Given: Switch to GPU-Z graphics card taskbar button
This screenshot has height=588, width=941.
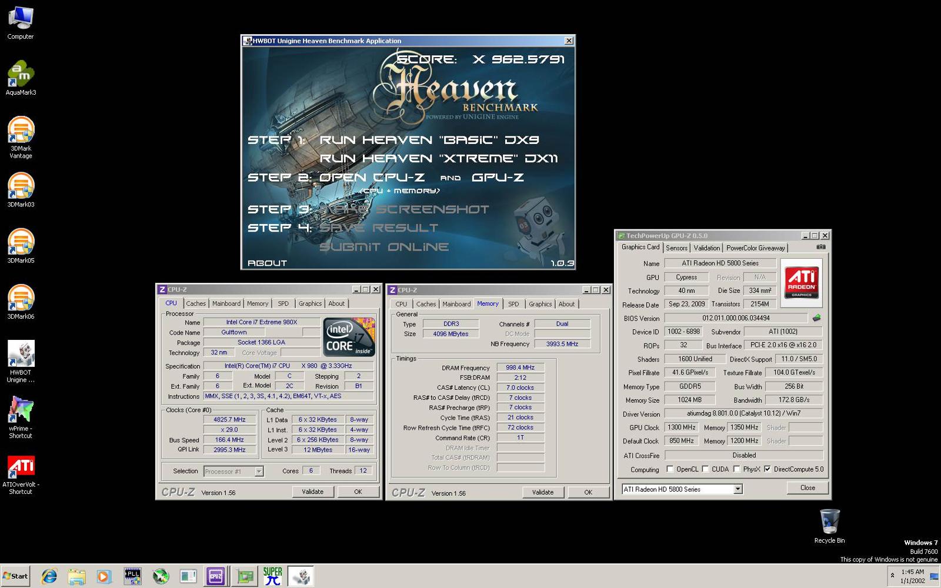Looking at the screenshot, I should [245, 576].
